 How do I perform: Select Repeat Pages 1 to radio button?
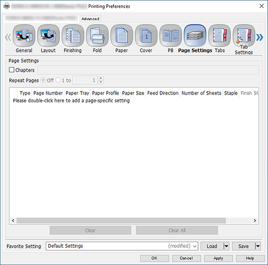[x=58, y=80]
